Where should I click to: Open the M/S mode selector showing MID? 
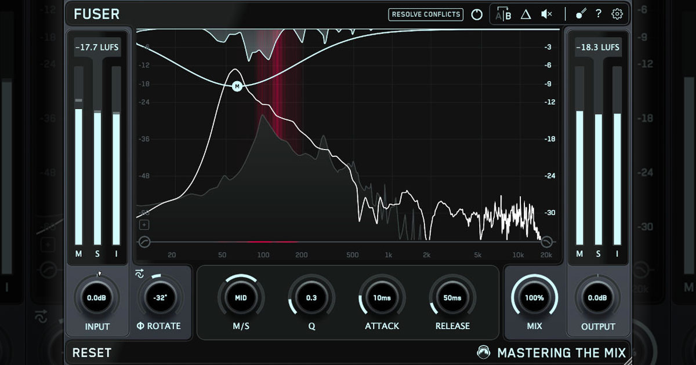[241, 298]
